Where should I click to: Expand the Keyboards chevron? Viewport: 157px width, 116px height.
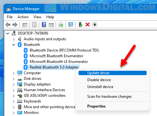(14, 102)
